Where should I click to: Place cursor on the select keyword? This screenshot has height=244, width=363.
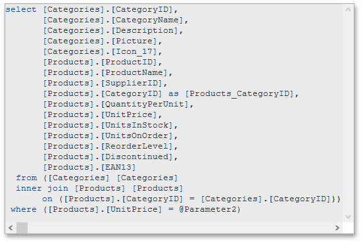(x=21, y=9)
